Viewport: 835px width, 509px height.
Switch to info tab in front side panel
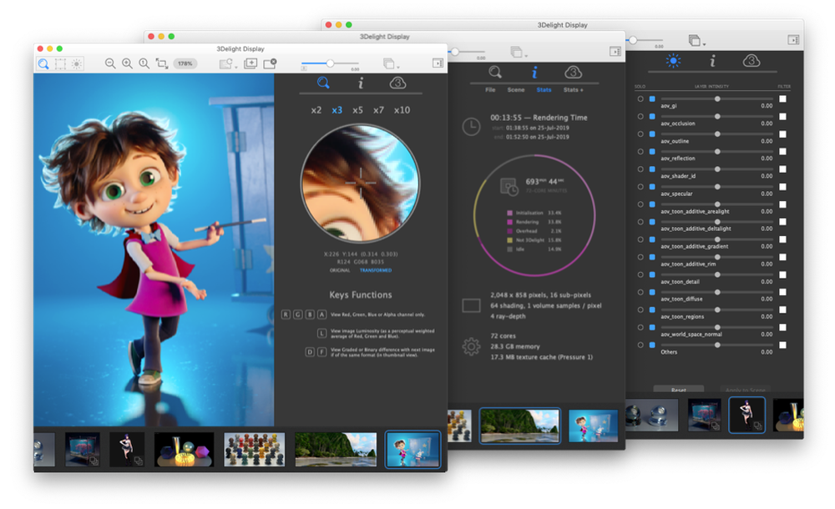coord(361,83)
